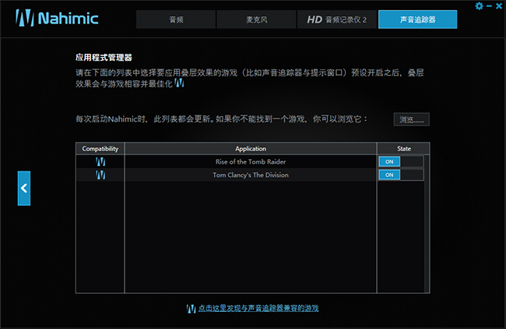Close the Nahimic window
This screenshot has height=329, width=506.
click(499, 6)
